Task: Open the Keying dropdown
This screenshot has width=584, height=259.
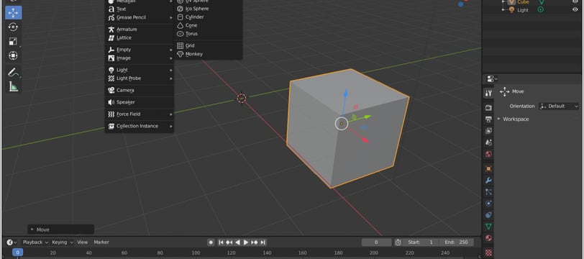Action: [x=63, y=242]
